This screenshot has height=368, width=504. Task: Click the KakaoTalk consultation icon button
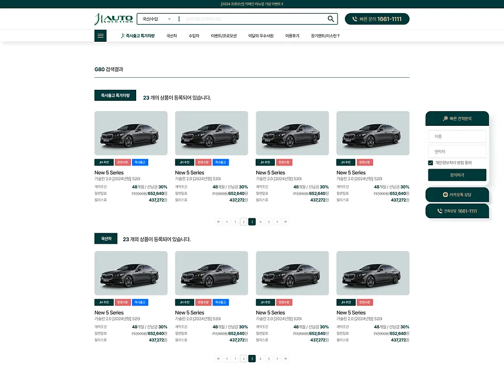click(457, 195)
